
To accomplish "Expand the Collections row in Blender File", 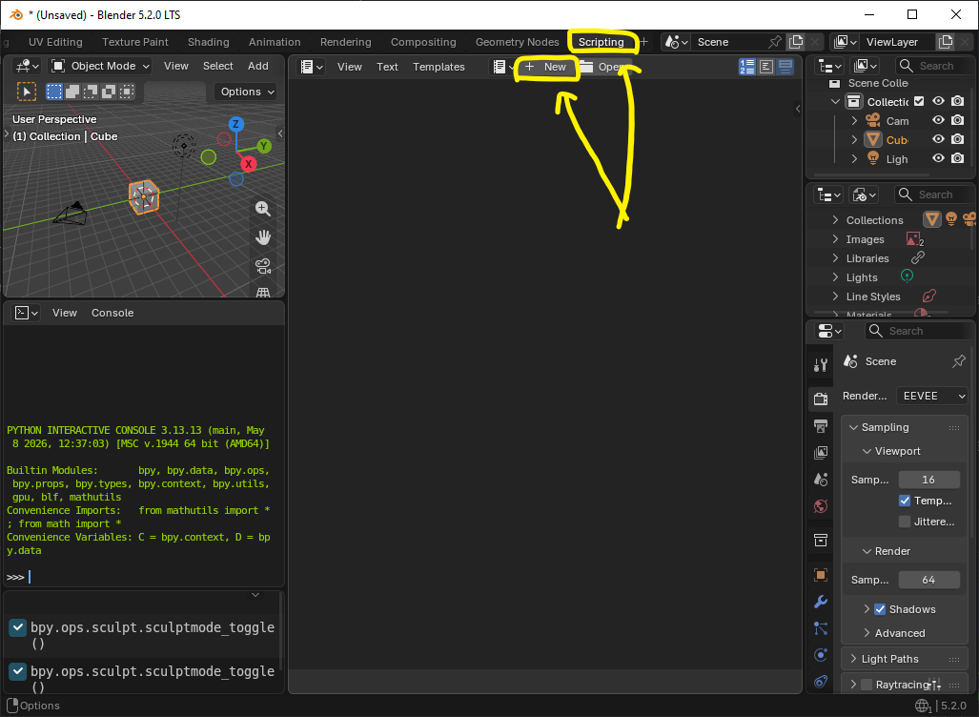I will point(835,220).
